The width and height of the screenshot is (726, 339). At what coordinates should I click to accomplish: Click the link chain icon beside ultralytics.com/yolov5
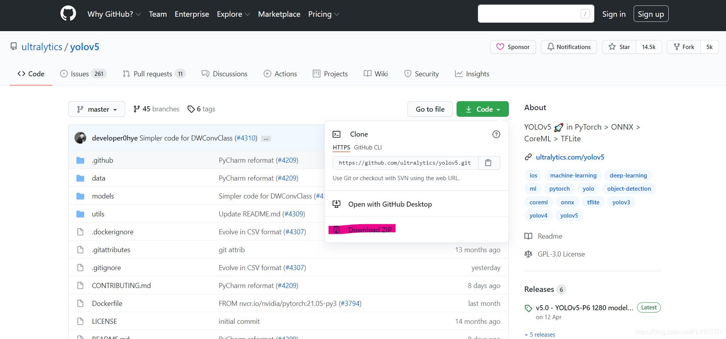(x=528, y=157)
